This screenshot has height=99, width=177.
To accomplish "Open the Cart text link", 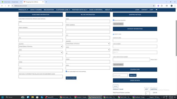I will pyautogui.click(x=151, y=10).
